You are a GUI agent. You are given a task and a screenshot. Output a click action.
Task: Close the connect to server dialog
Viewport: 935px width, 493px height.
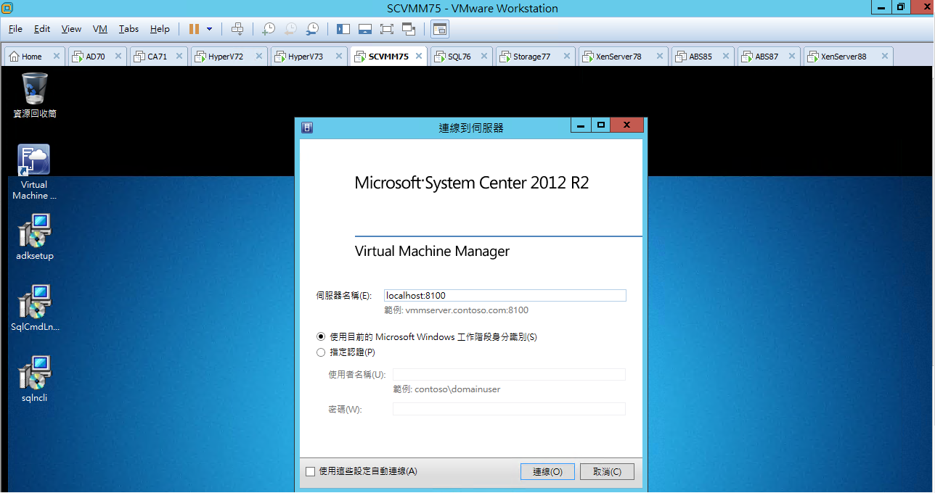626,125
